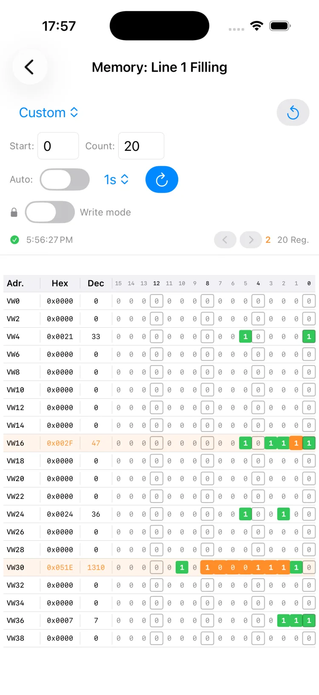Tap the lock icon beside Write mode
319x695 pixels.
(14, 212)
